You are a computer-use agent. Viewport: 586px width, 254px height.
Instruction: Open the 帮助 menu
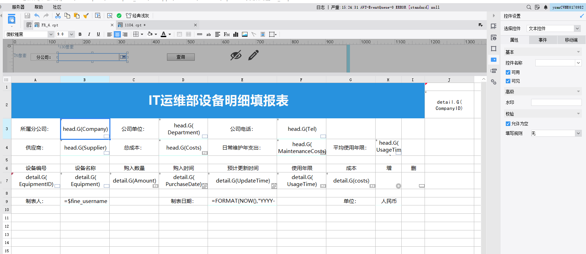pos(39,7)
